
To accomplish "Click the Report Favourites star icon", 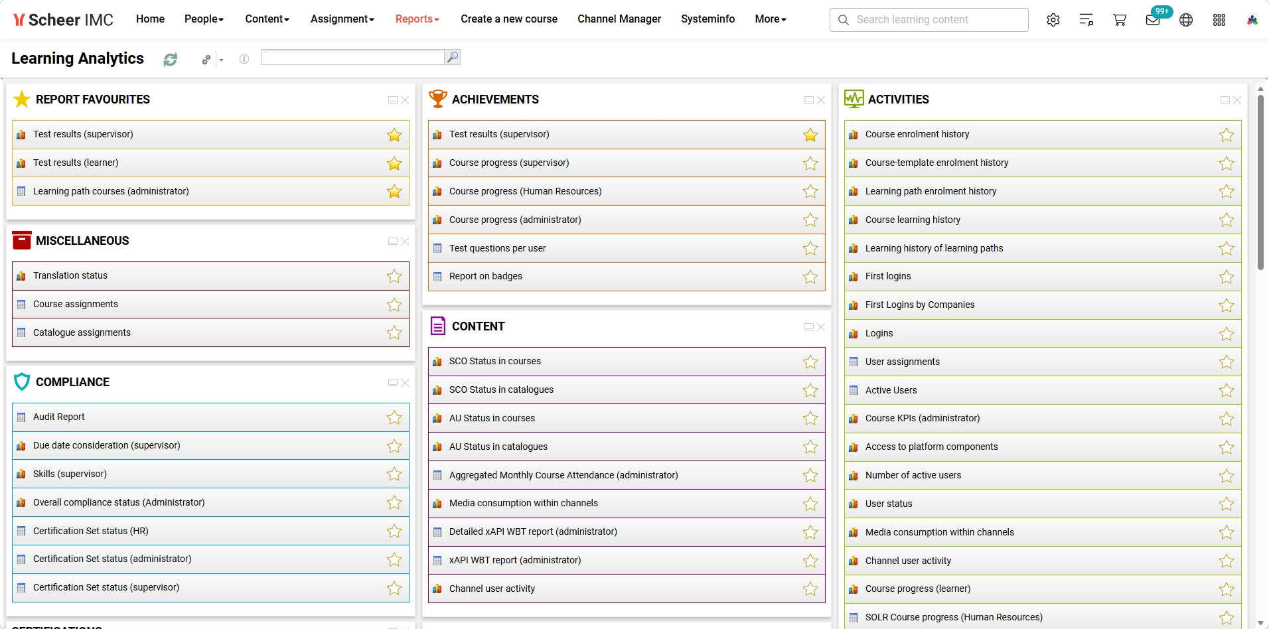I will click(22, 99).
